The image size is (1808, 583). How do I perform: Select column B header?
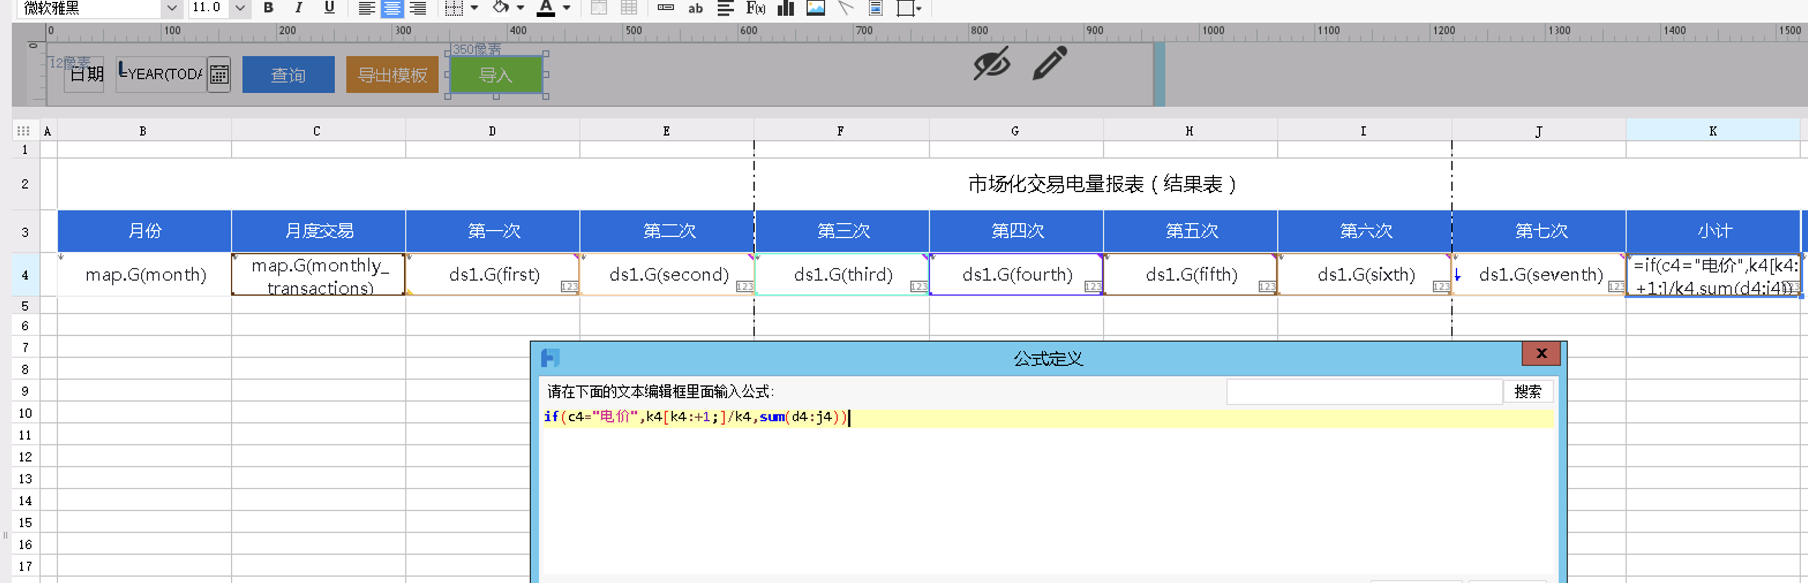point(143,131)
